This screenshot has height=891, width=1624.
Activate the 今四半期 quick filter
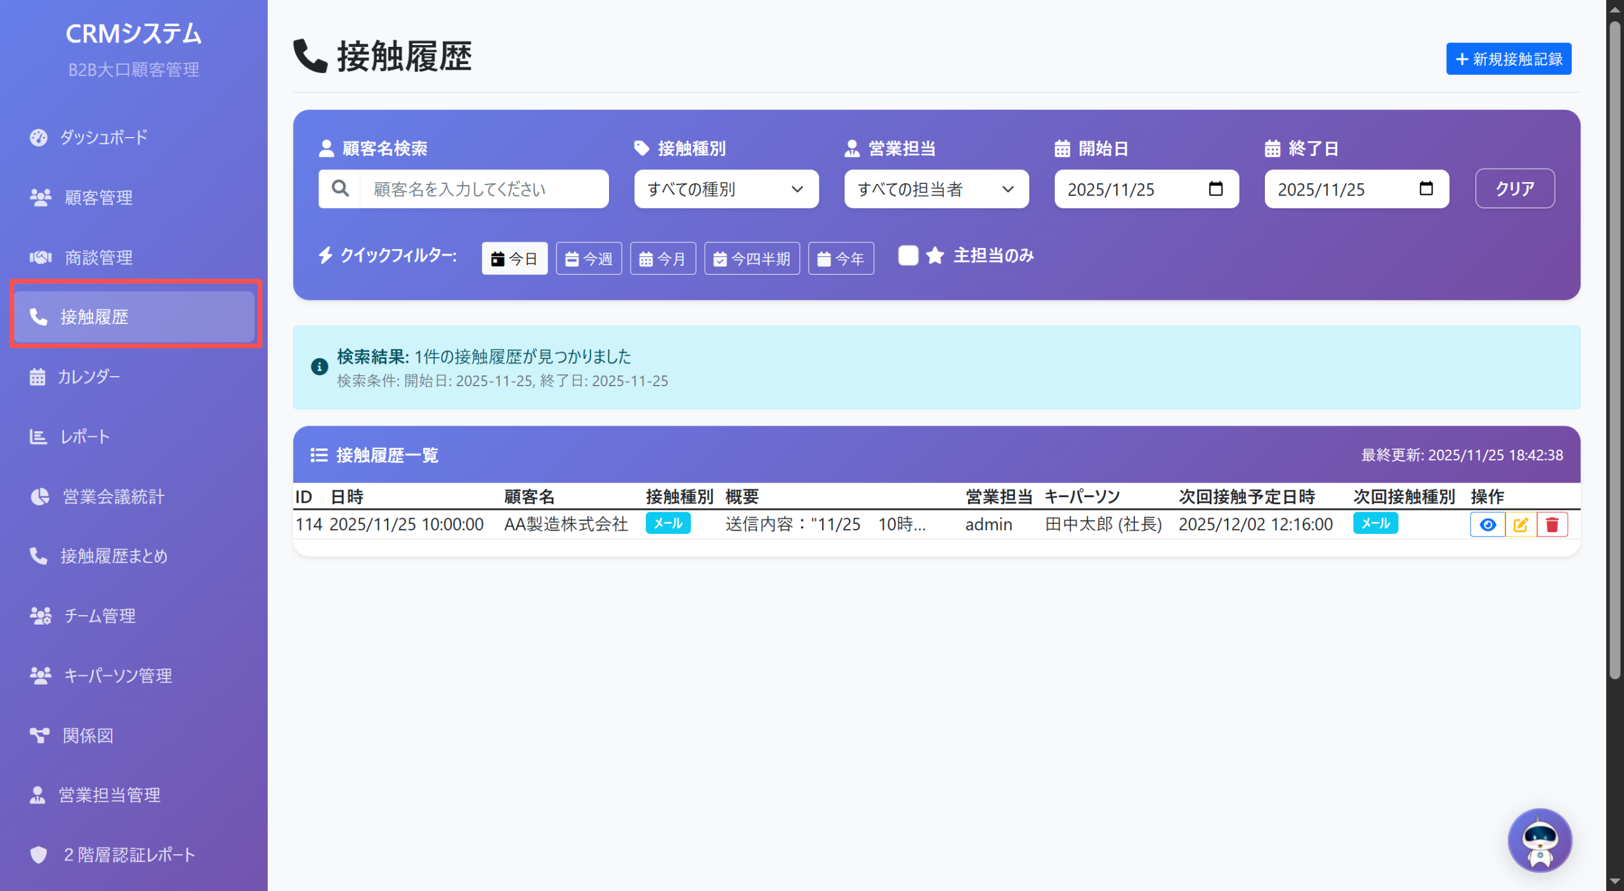[x=752, y=258]
